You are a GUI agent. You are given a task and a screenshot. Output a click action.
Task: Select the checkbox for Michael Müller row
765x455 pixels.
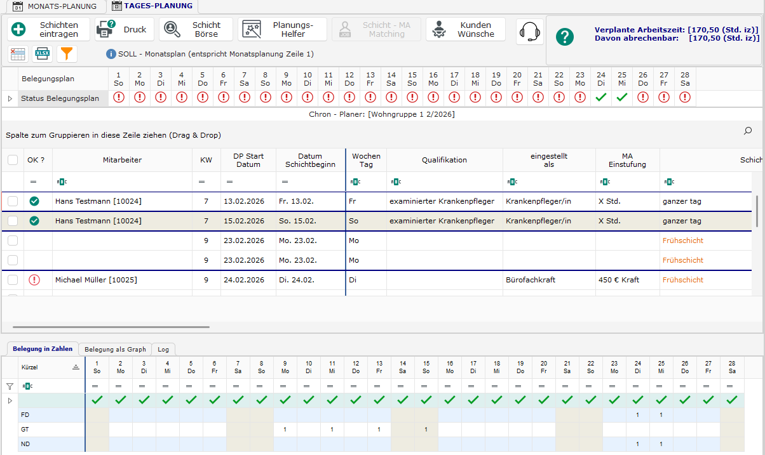tap(13, 280)
